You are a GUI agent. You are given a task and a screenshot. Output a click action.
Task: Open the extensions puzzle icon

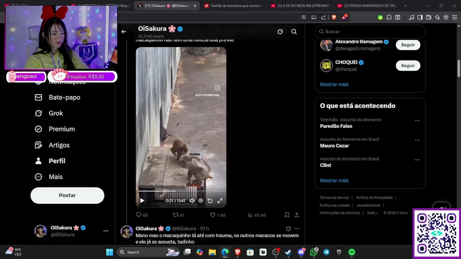coord(389,17)
